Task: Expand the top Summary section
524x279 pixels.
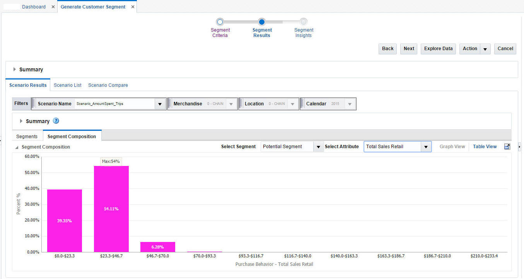Action: point(15,69)
